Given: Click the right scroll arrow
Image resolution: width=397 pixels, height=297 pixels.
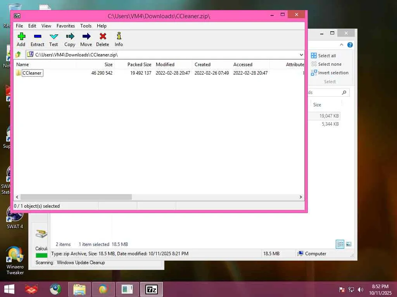Looking at the screenshot, I should 300,197.
